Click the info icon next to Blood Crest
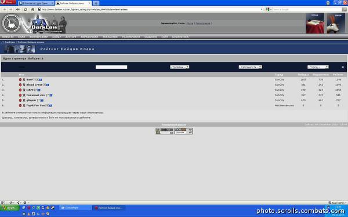Screen dimensions: 348x217 [x=48, y=85]
